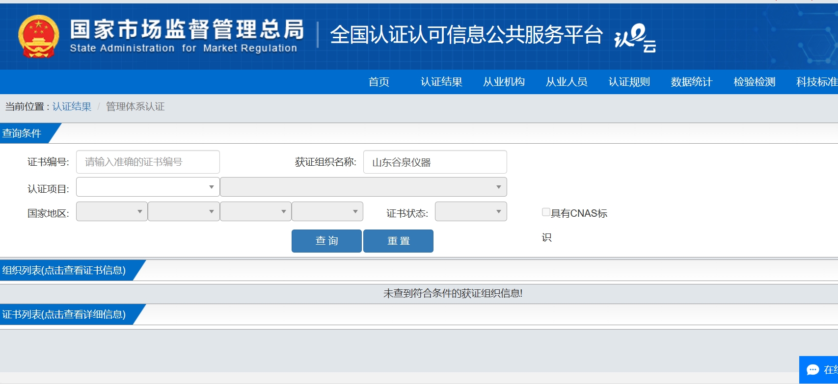Open the 认证规则 navigation menu
Screen dimensions: 838x384
(629, 82)
